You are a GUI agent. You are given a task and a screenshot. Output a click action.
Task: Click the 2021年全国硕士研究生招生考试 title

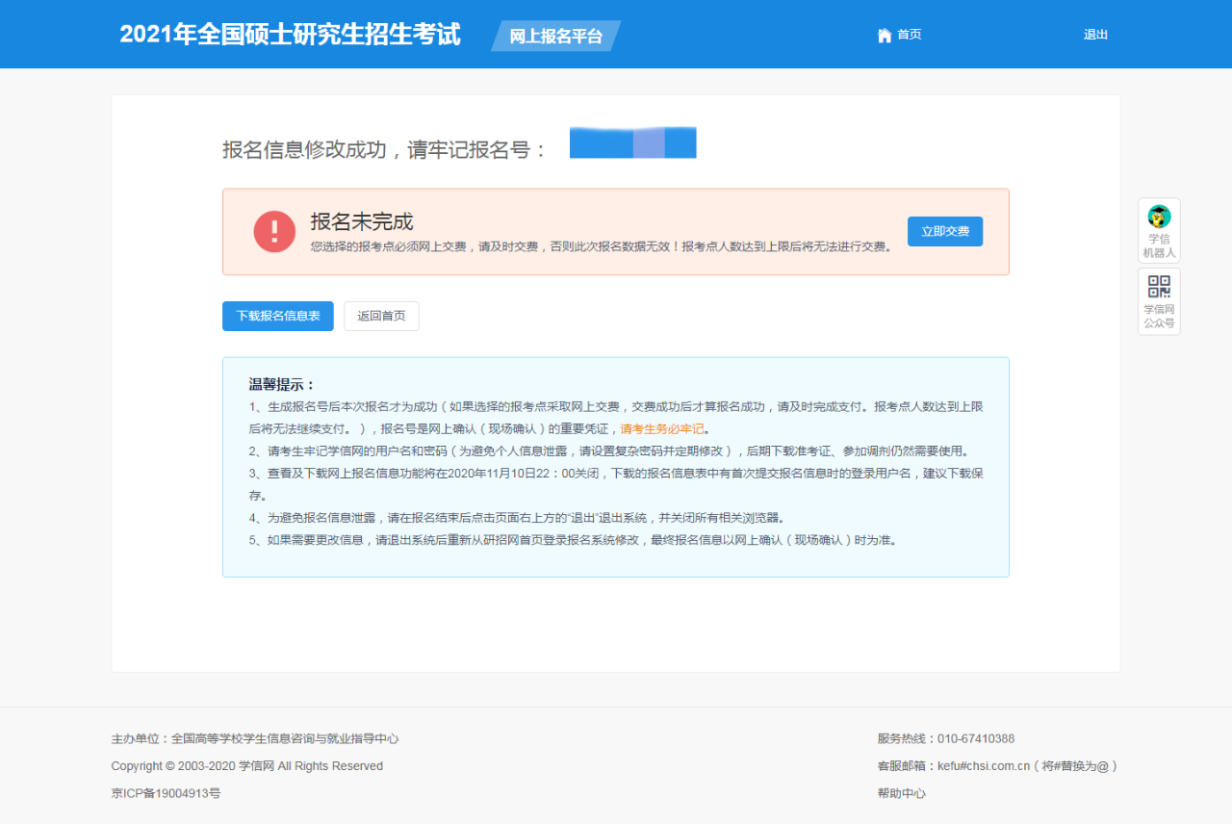[x=289, y=35]
